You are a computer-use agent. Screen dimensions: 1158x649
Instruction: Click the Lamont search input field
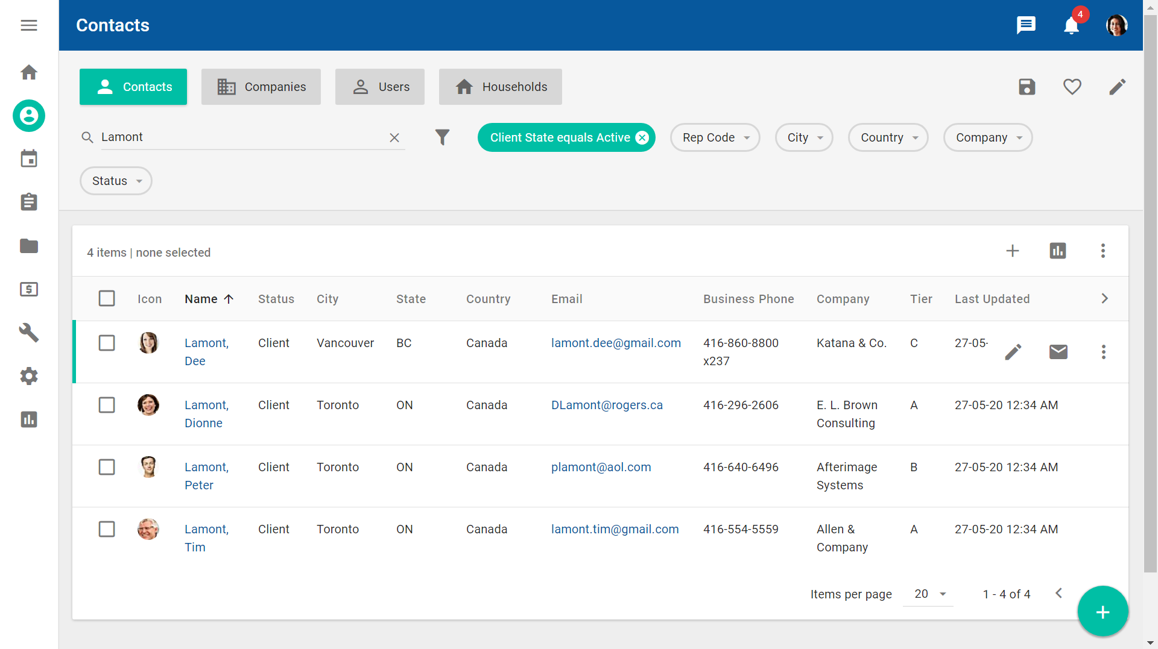pos(241,137)
